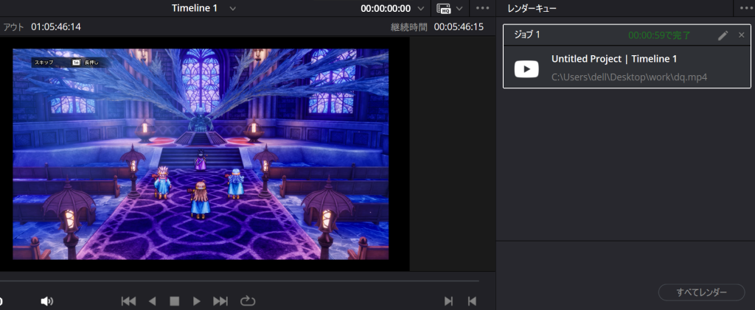Click the viewer scrubber bar below the preview

pyautogui.click(x=240, y=281)
